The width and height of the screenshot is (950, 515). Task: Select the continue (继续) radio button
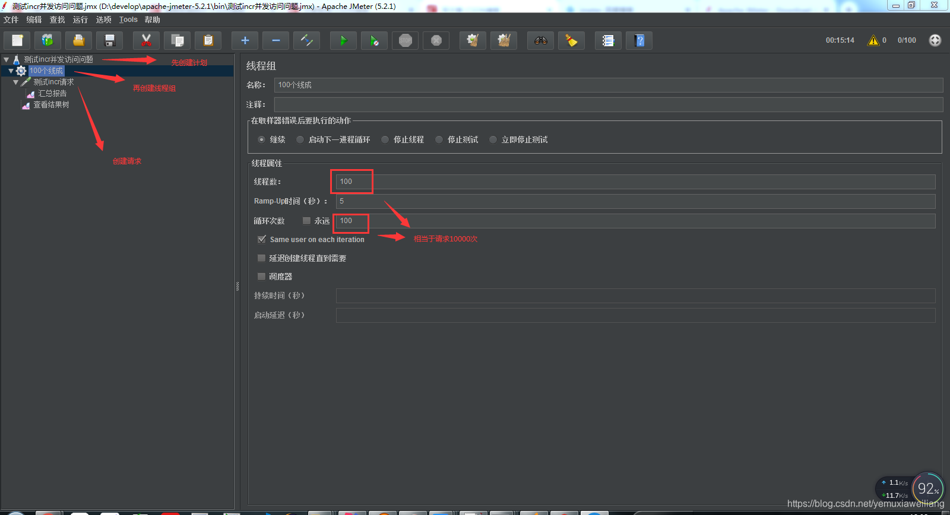(x=261, y=139)
